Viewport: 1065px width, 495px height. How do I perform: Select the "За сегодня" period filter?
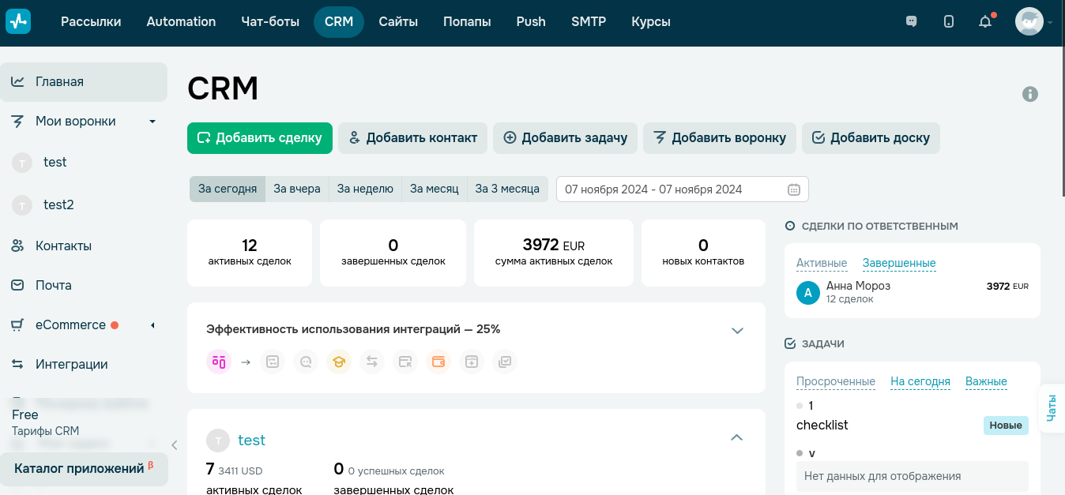pos(228,189)
